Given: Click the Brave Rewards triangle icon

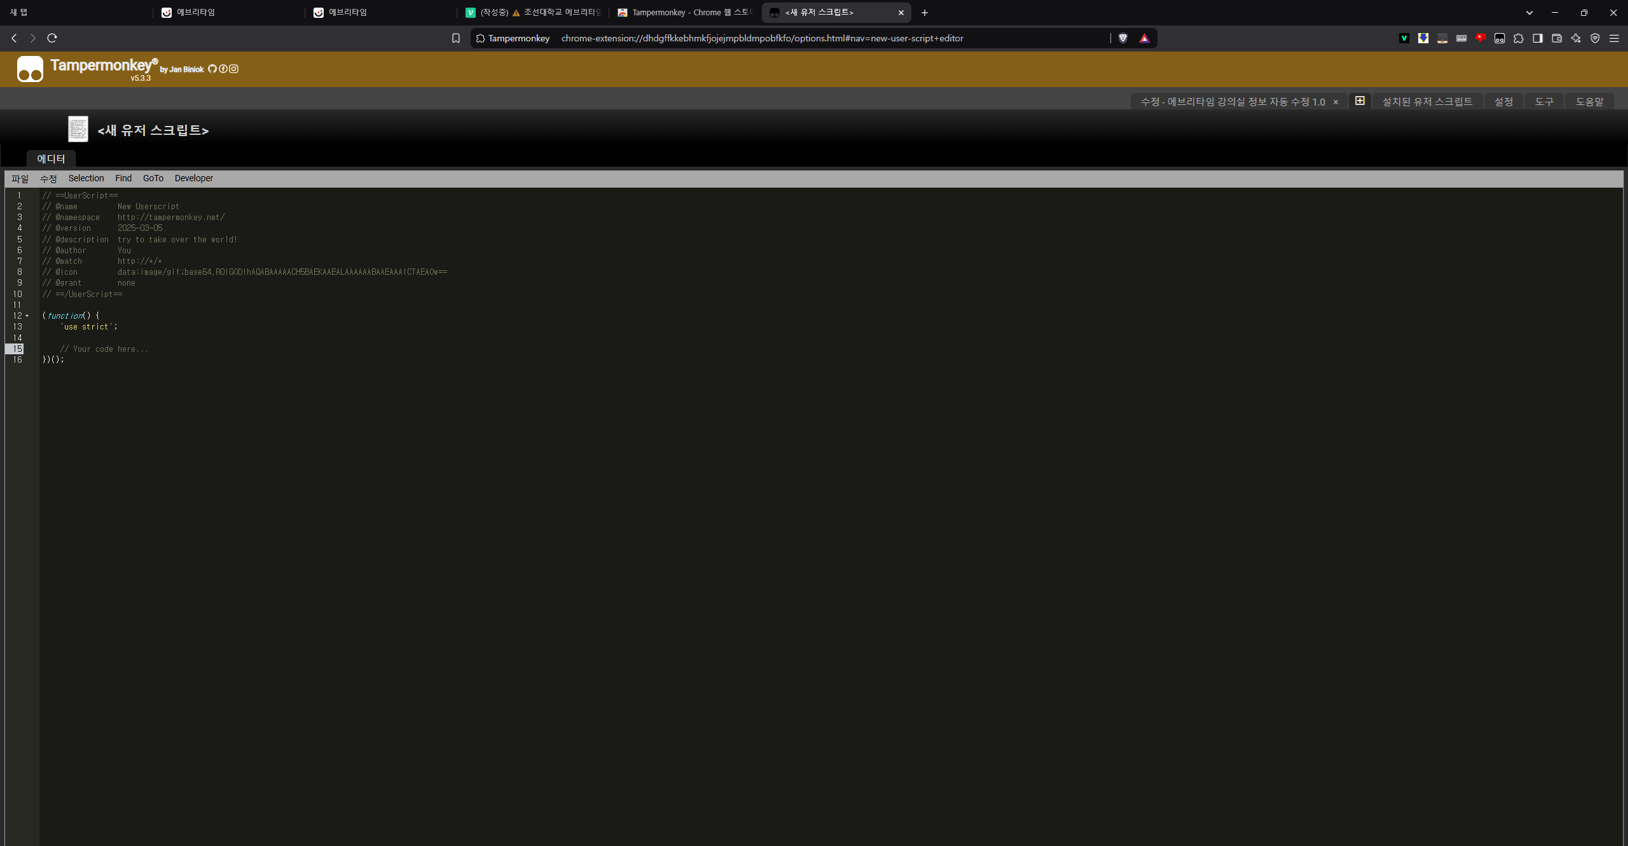Looking at the screenshot, I should (1145, 38).
